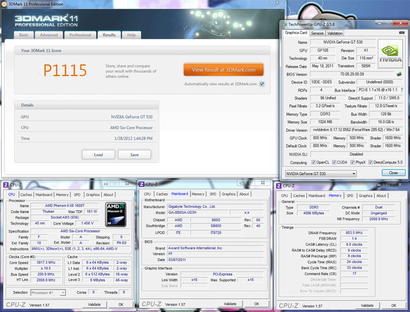Click the Core Speed value 3917.3 MHz
Viewport: 410px width, 312px height.
click(x=46, y=263)
